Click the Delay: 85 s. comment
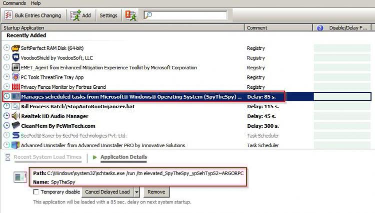This screenshot has height=213, width=375. [261, 97]
